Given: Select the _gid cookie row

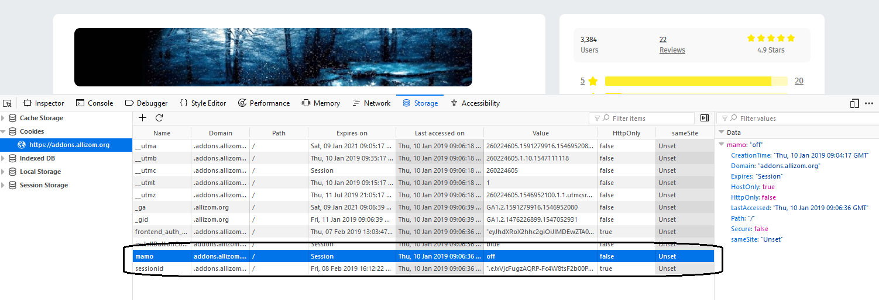Looking at the screenshot, I should point(423,219).
